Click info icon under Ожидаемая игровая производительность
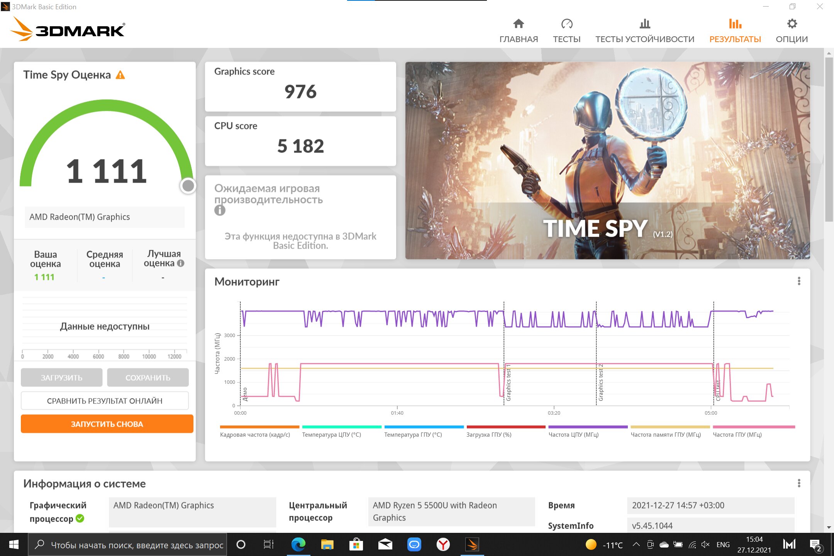 220,210
